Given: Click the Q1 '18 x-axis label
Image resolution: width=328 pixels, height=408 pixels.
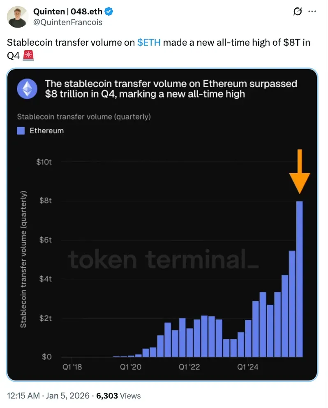Looking at the screenshot, I should [x=72, y=366].
